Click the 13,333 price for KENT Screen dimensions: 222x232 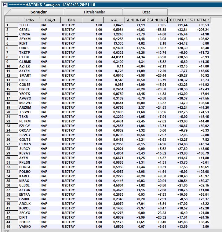[x=118, y=43]
